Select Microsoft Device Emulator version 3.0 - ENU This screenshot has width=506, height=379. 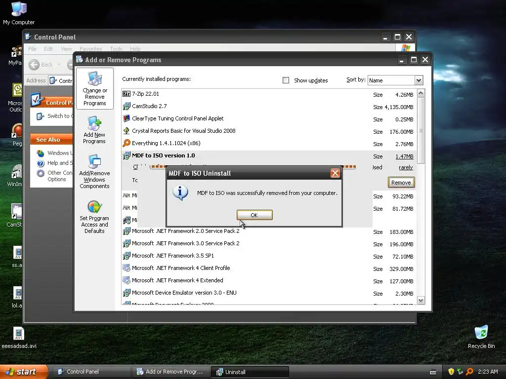(269, 293)
